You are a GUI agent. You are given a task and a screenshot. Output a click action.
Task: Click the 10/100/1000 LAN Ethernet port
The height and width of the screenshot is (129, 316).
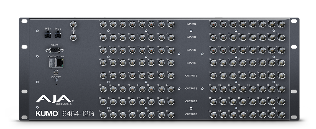click(x=57, y=63)
